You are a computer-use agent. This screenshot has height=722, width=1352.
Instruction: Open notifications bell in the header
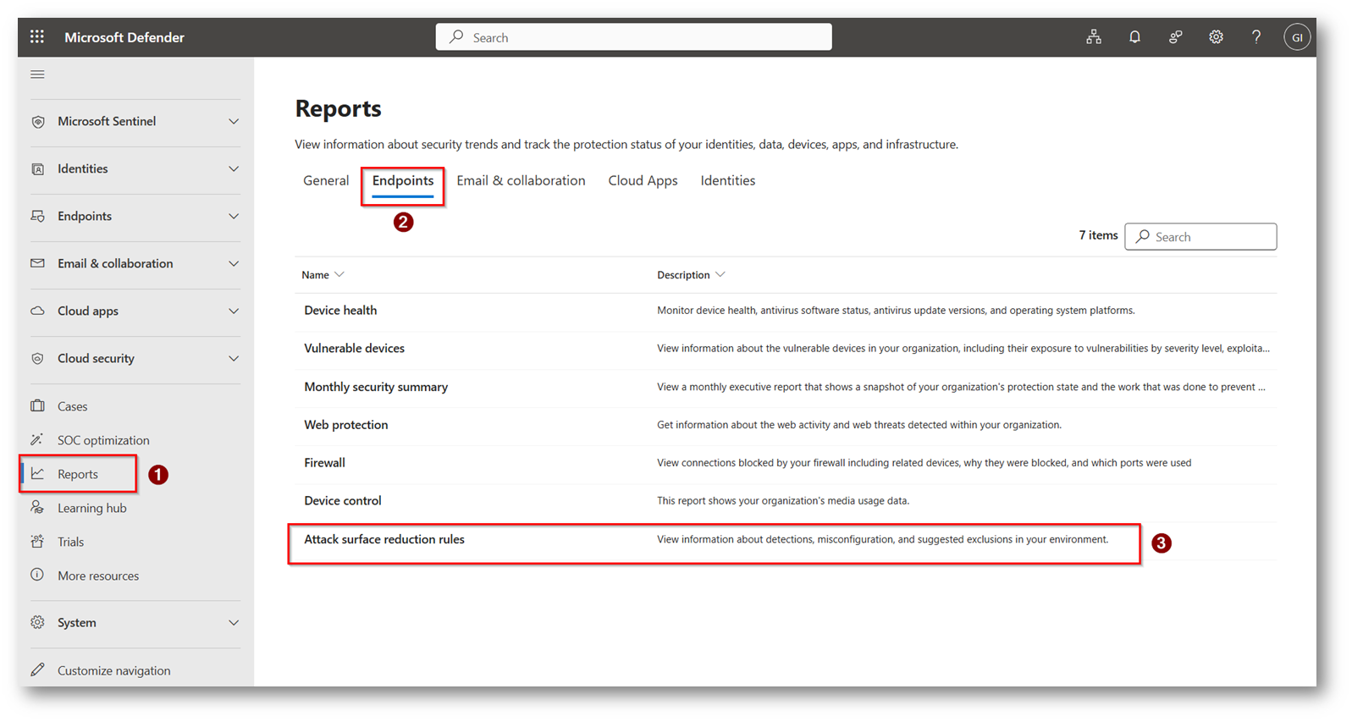(x=1134, y=37)
